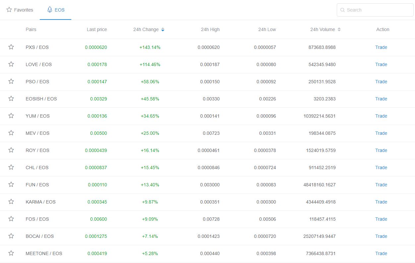Viewport: 415px width, 263px height.
Task: Click the 0.0000057 low value
Action: click(265, 47)
